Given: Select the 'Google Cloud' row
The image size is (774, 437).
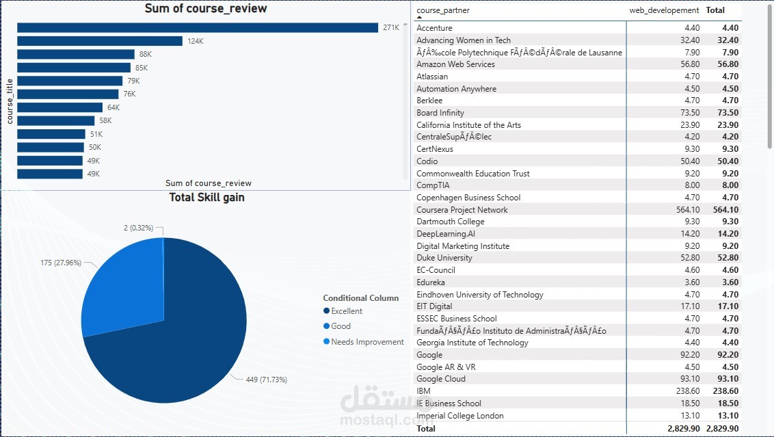Looking at the screenshot, I should 577,379.
